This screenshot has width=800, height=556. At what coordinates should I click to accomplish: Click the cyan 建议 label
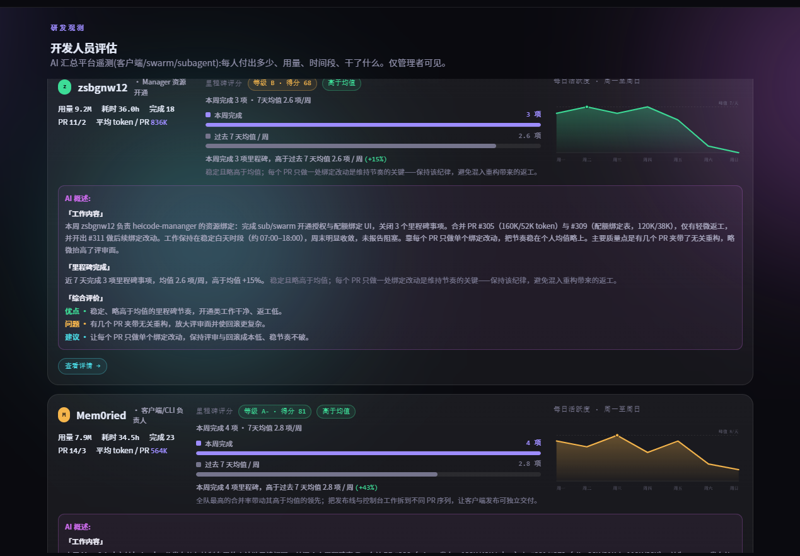click(72, 337)
